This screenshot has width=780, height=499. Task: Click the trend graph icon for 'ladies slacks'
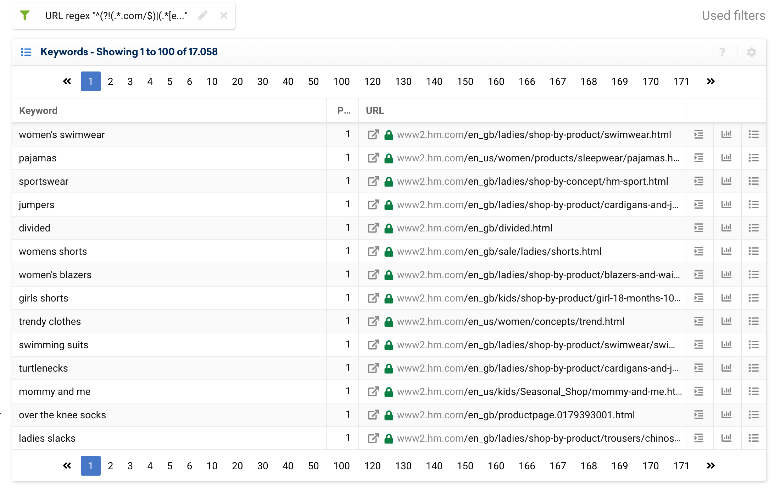tap(727, 438)
